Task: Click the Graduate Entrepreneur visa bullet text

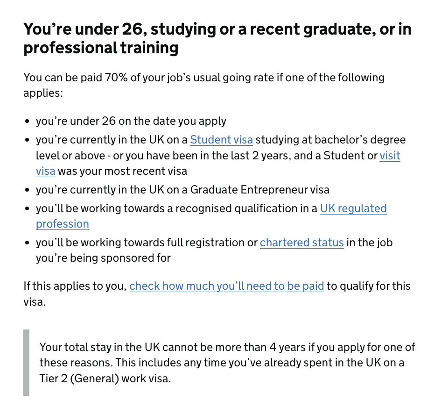Action: click(182, 190)
